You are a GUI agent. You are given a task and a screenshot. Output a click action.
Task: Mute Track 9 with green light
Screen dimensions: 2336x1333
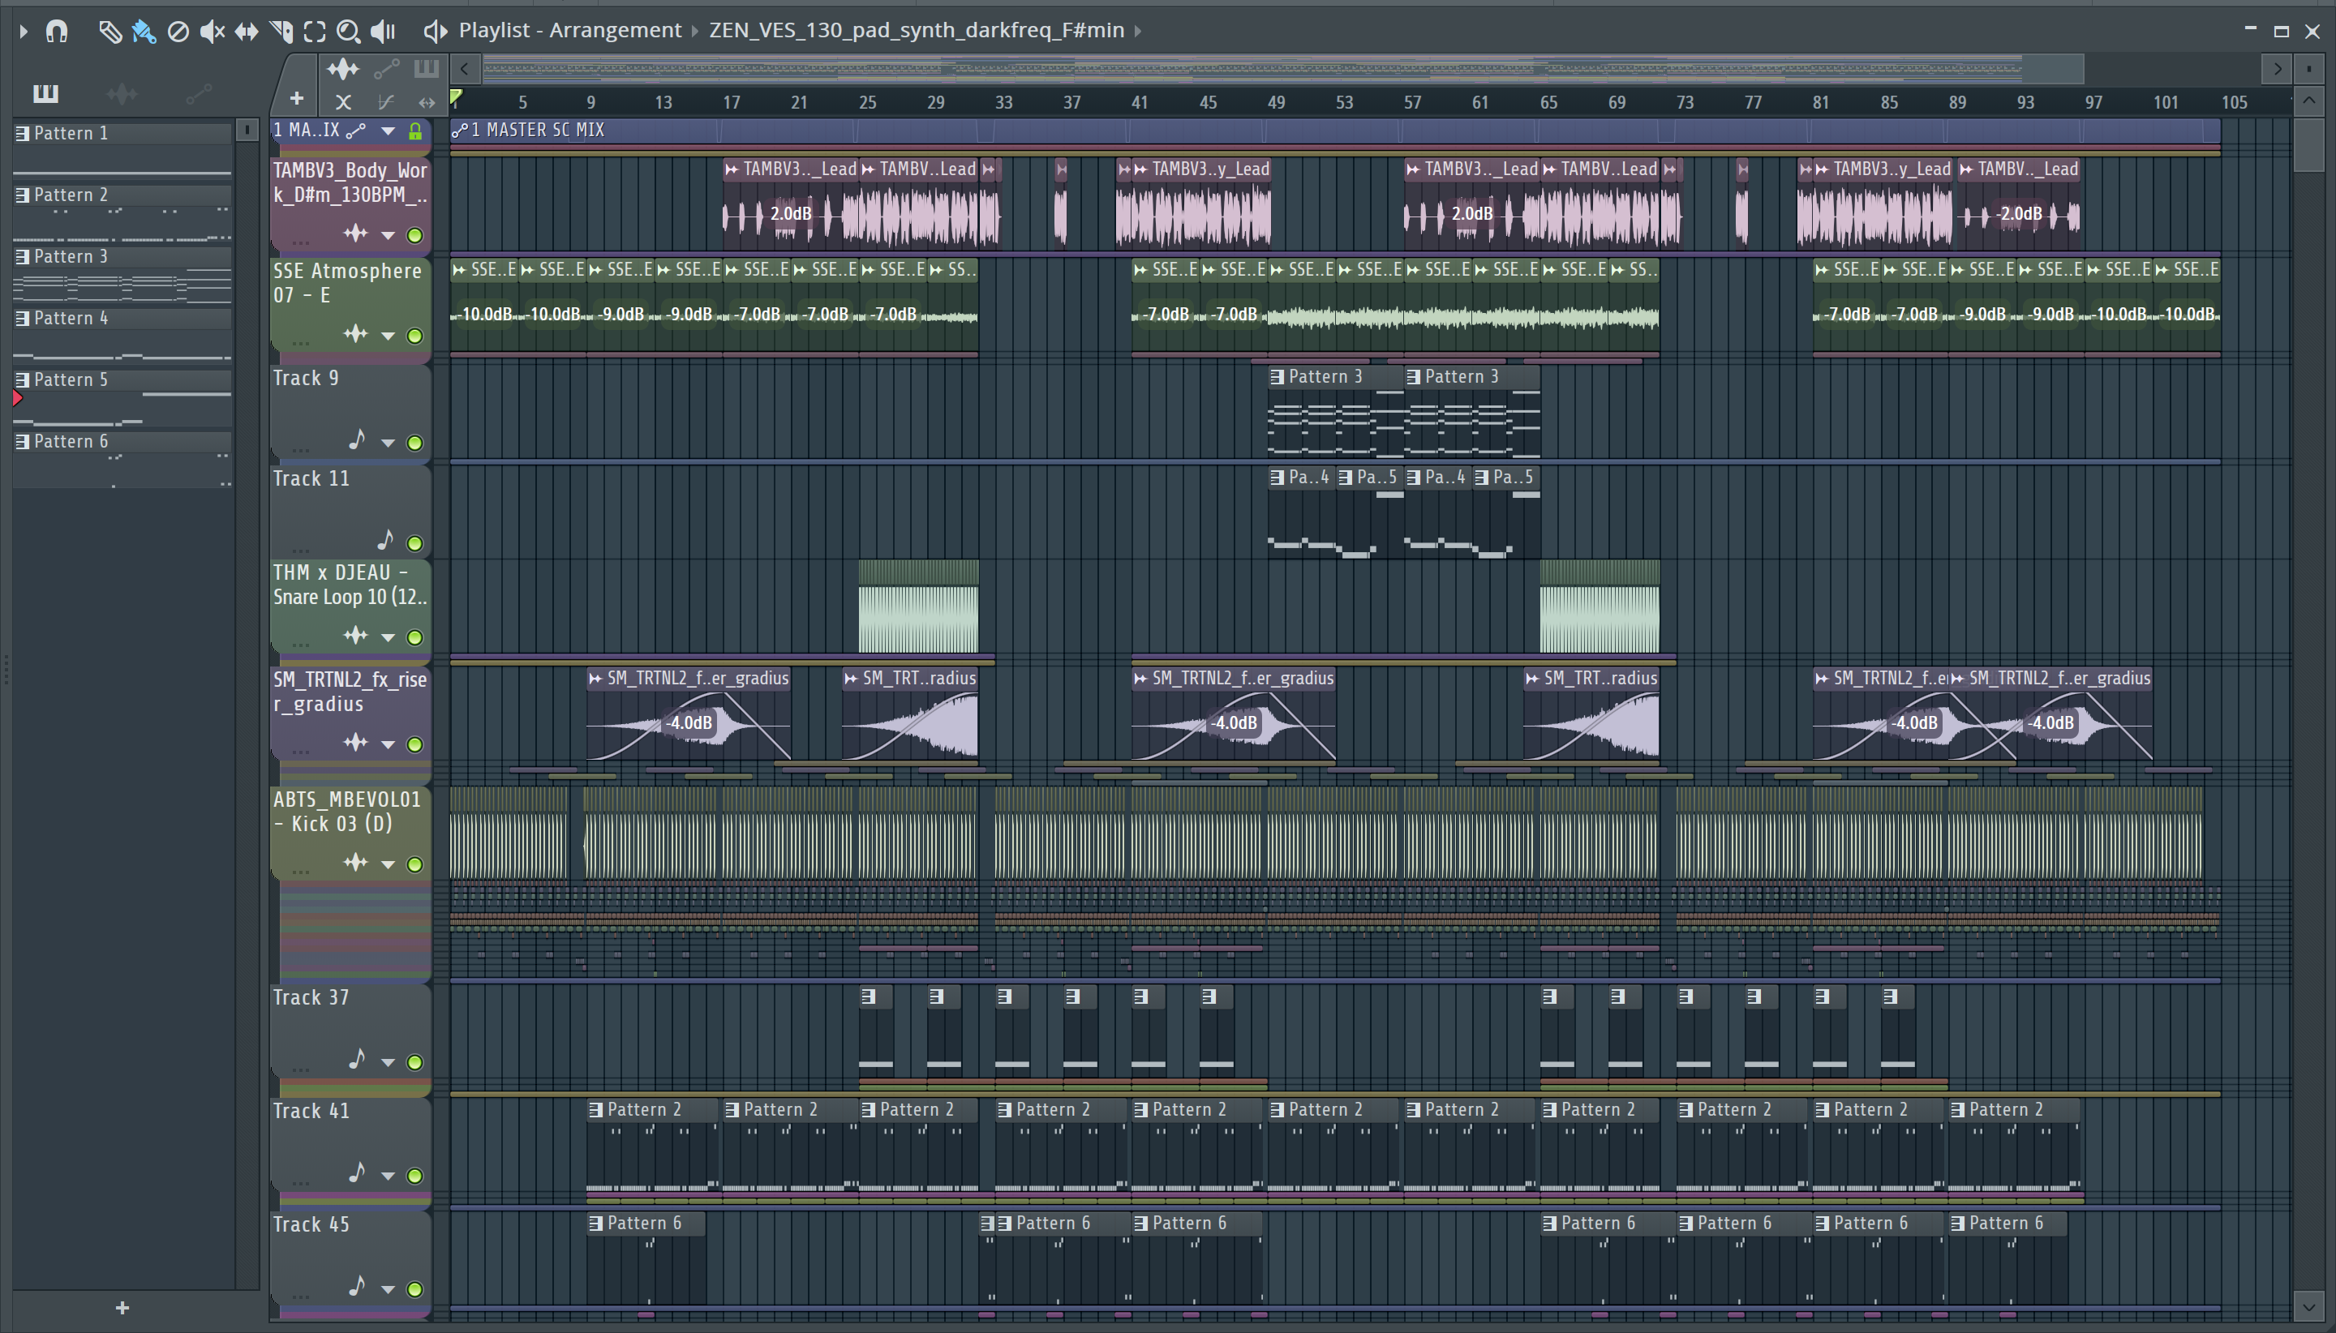[x=414, y=443]
